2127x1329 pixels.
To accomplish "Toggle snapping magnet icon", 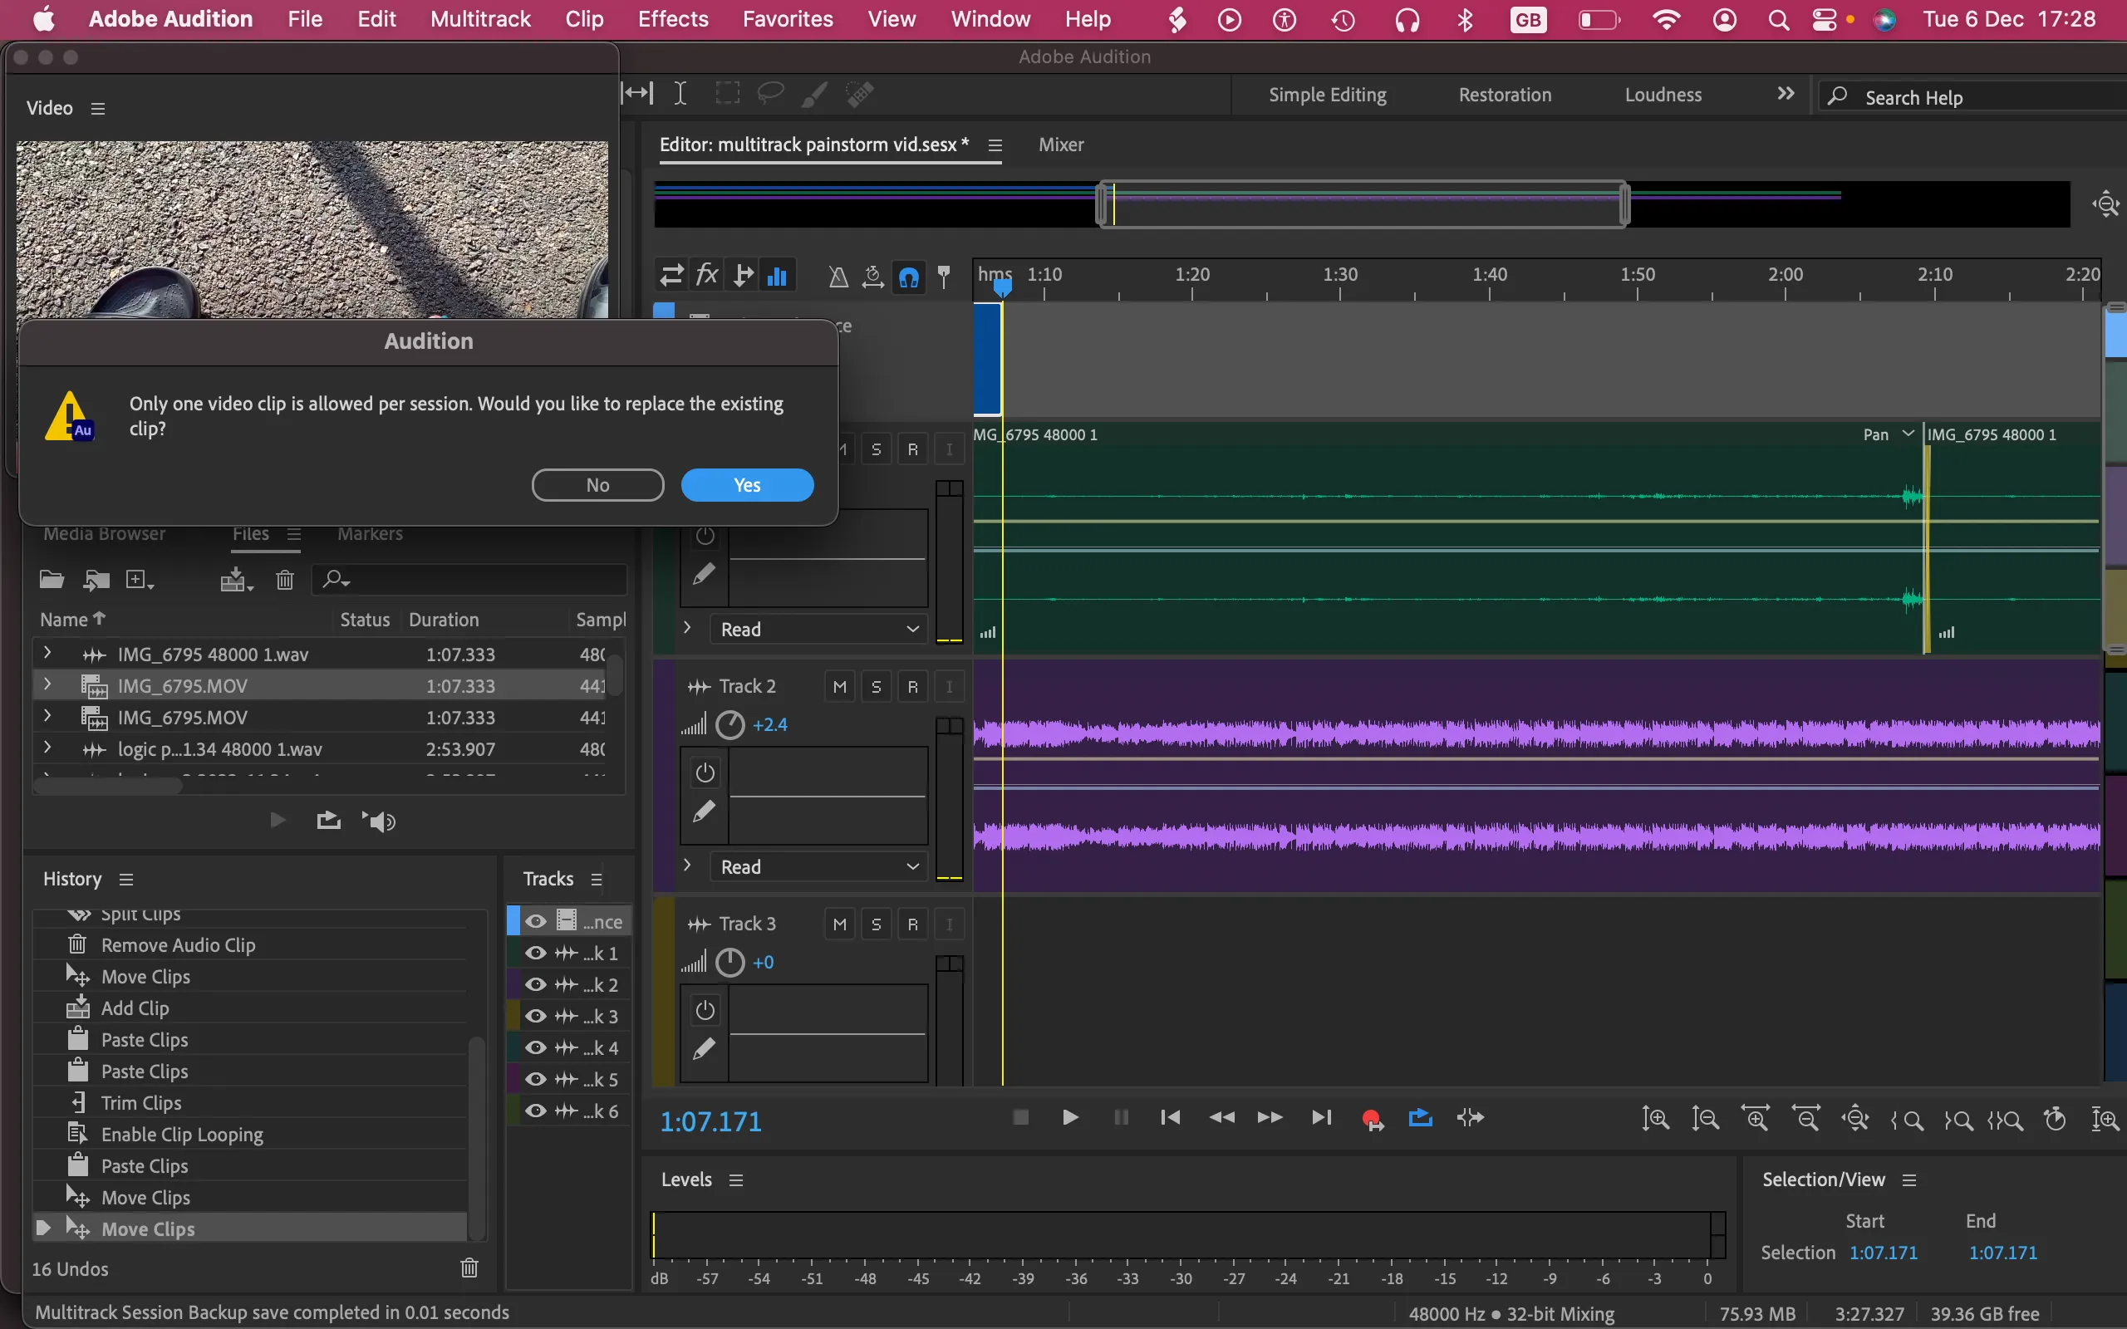I will click(x=909, y=277).
